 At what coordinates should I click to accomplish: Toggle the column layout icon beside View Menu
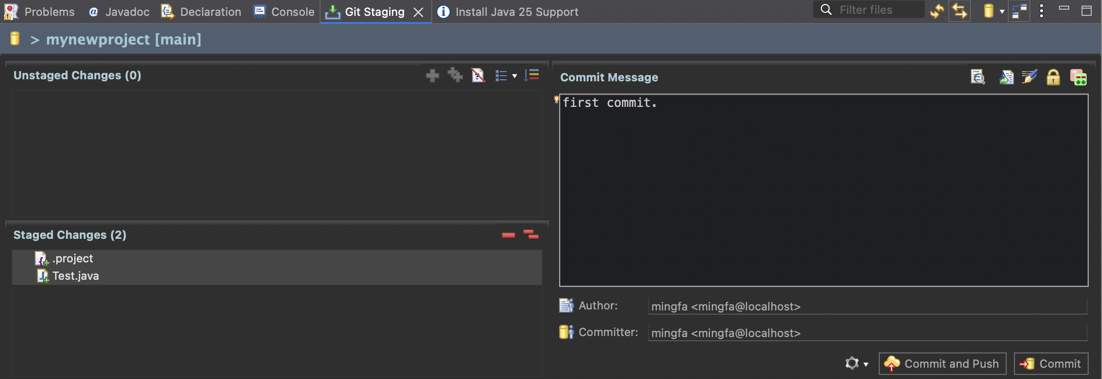pyautogui.click(x=1019, y=11)
